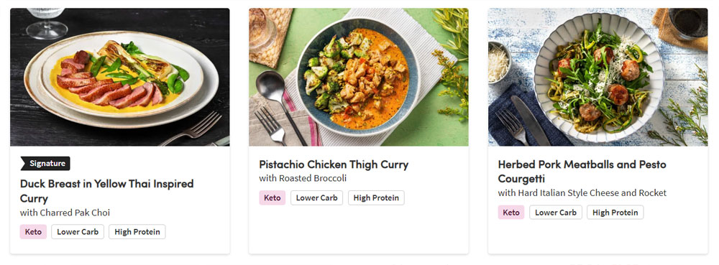Click the Keto tag under Pistachio Chicken Thigh Curry

coord(272,197)
